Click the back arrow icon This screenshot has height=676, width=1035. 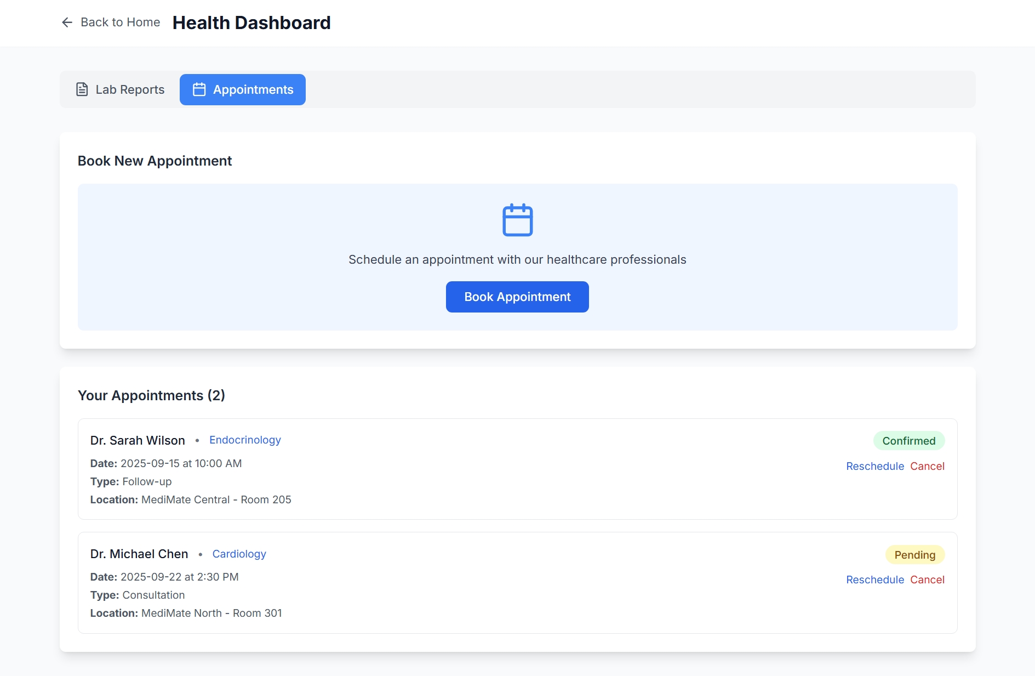[x=67, y=22]
